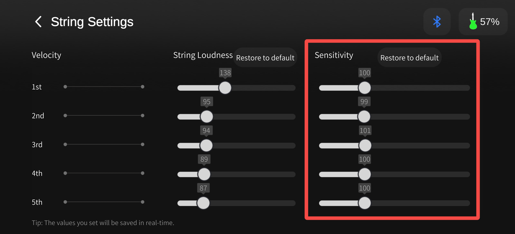Image resolution: width=515 pixels, height=234 pixels.
Task: Click the 1st string loudness slider knob
Action: (x=225, y=88)
